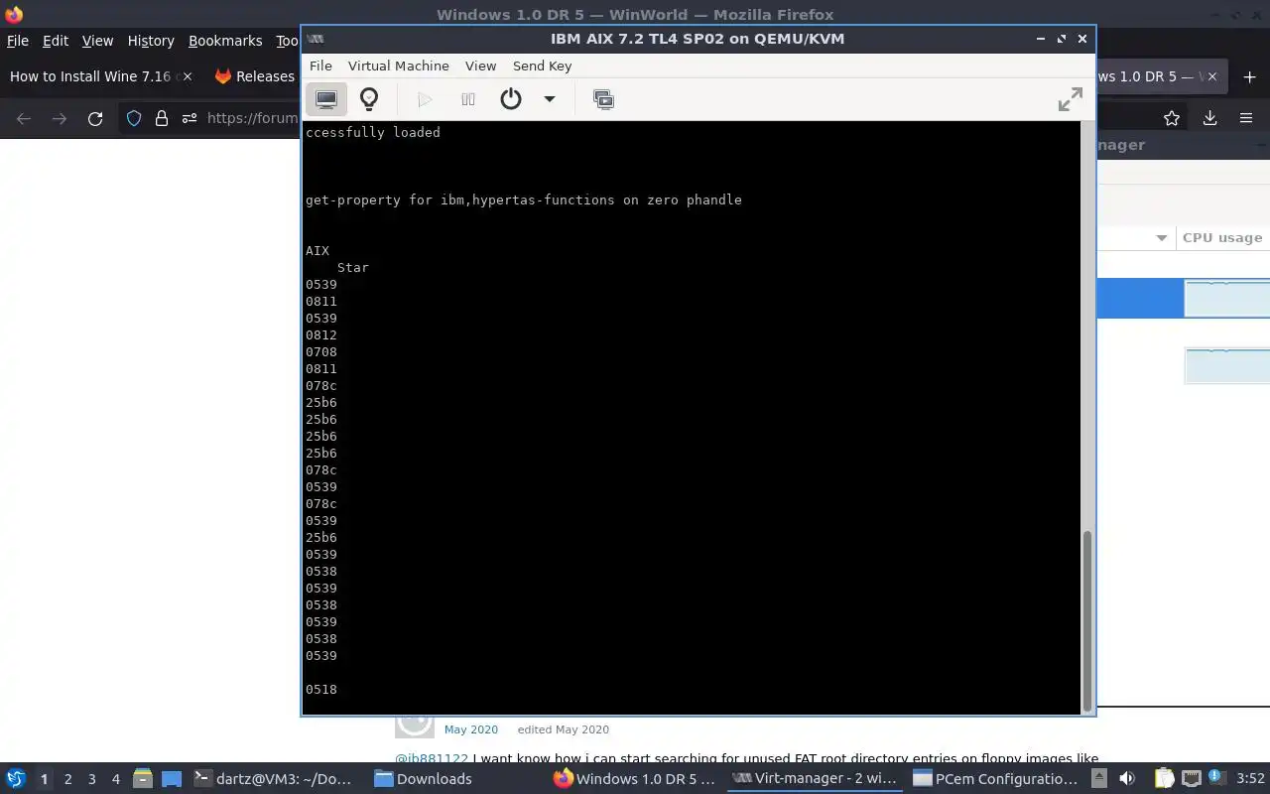Open the @jb881122 mention link

click(432, 759)
